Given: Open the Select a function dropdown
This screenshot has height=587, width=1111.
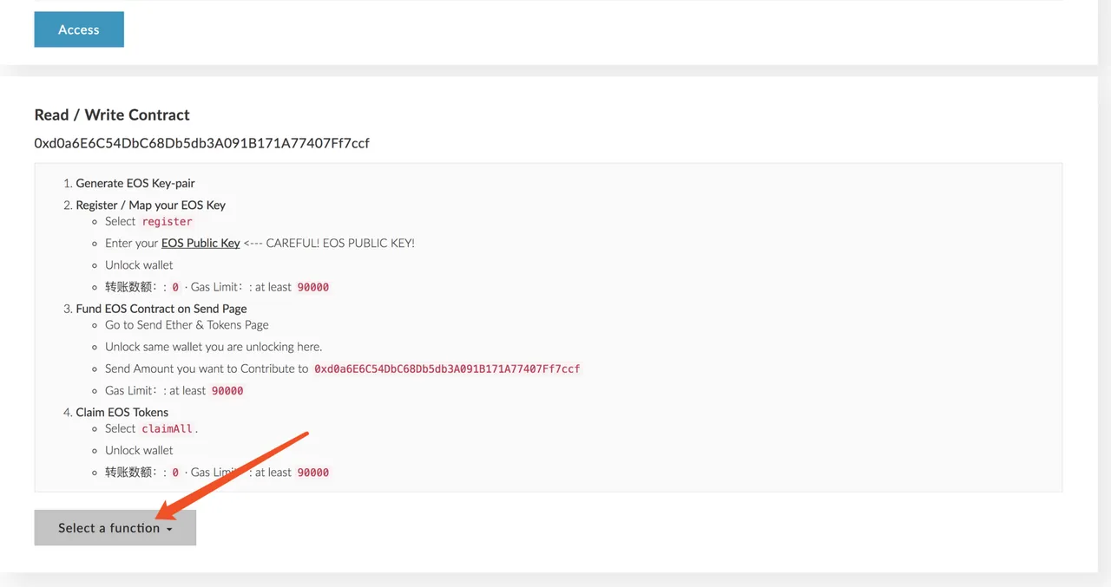Looking at the screenshot, I should click(115, 527).
